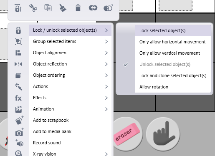
Task: Expand the Object alignment submenu arrow
Action: click(106, 53)
